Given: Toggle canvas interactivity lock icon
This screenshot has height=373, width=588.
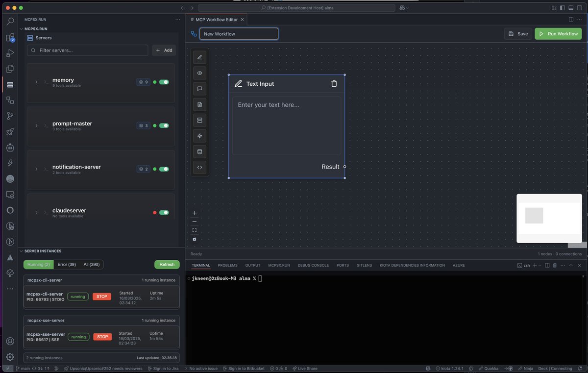Looking at the screenshot, I should tap(195, 239).
